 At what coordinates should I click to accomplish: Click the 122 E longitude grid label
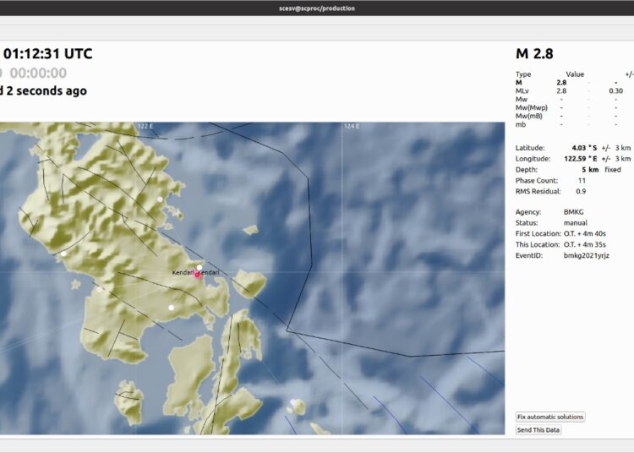pyautogui.click(x=145, y=126)
